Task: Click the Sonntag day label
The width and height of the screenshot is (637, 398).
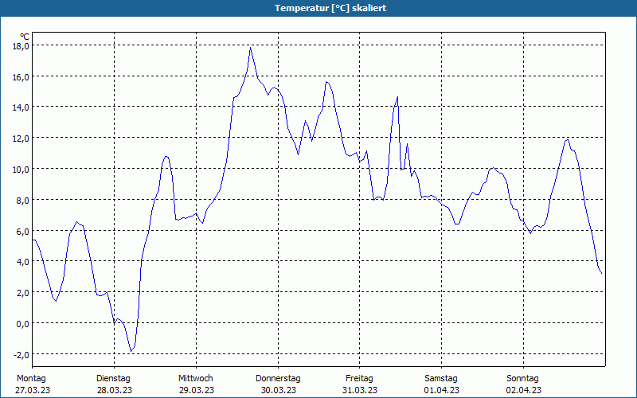Action: (523, 379)
